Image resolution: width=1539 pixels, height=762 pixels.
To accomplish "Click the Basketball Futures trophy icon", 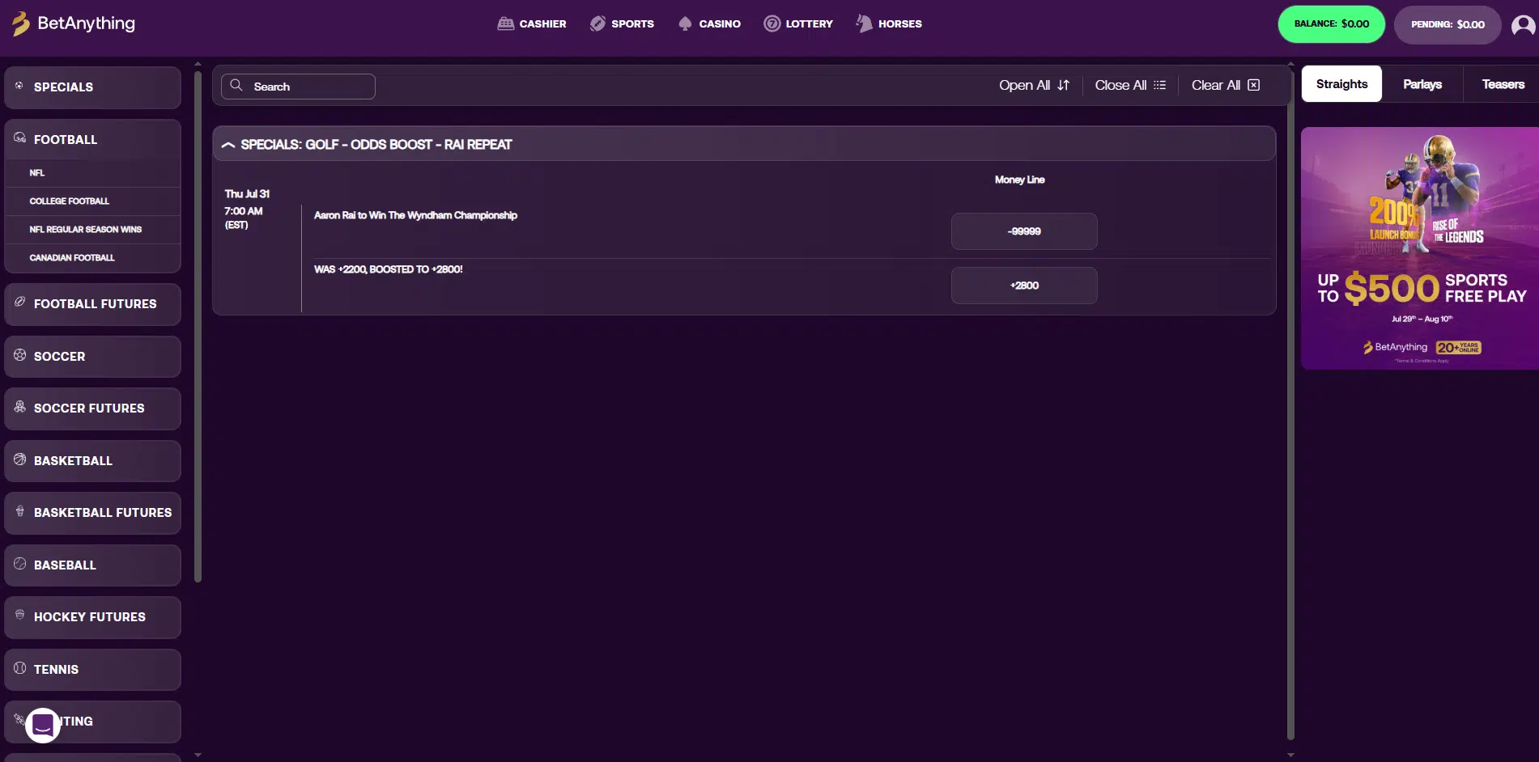I will (19, 510).
